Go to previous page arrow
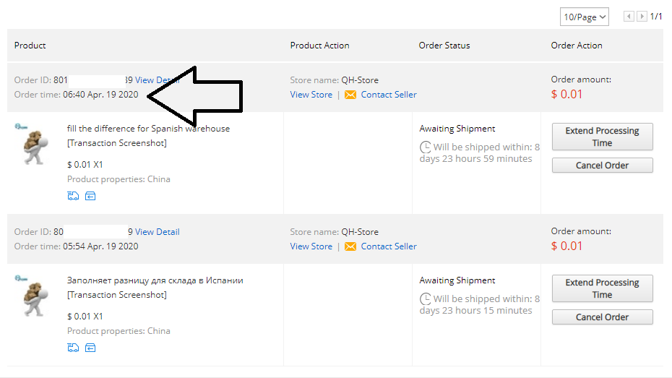The width and height of the screenshot is (672, 378). point(629,17)
